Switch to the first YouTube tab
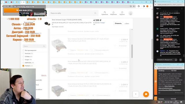The image size is (185, 104). point(7,2)
